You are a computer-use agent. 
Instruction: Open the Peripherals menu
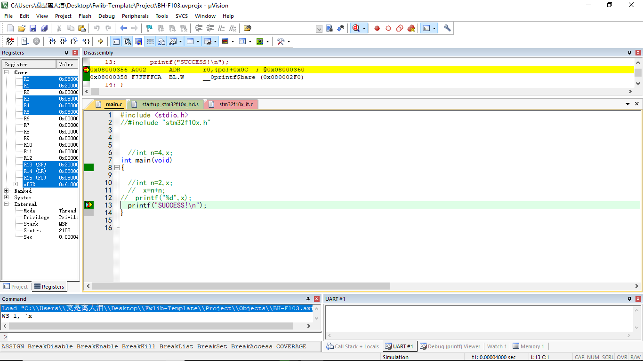point(135,16)
